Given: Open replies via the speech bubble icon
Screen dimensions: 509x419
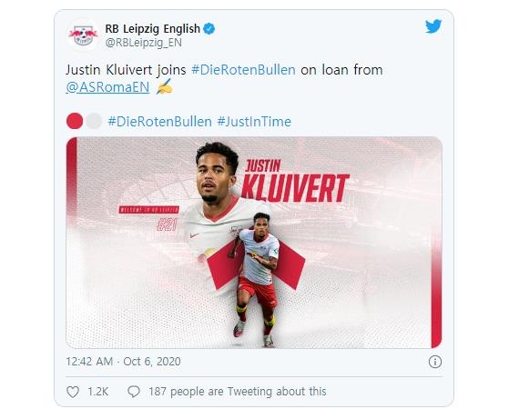Looking at the screenshot, I should pos(134,392).
